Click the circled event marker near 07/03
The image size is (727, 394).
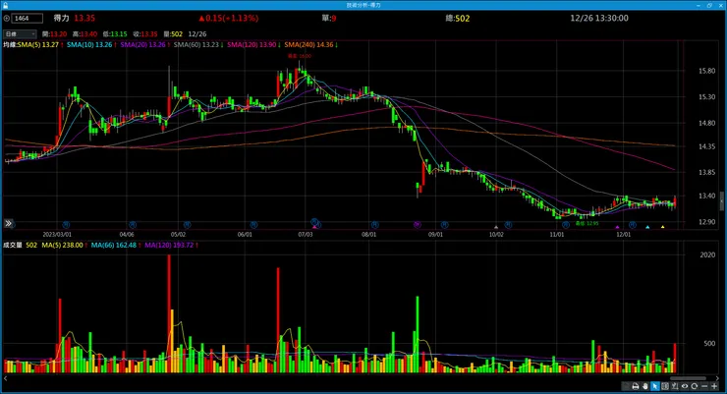(x=314, y=222)
